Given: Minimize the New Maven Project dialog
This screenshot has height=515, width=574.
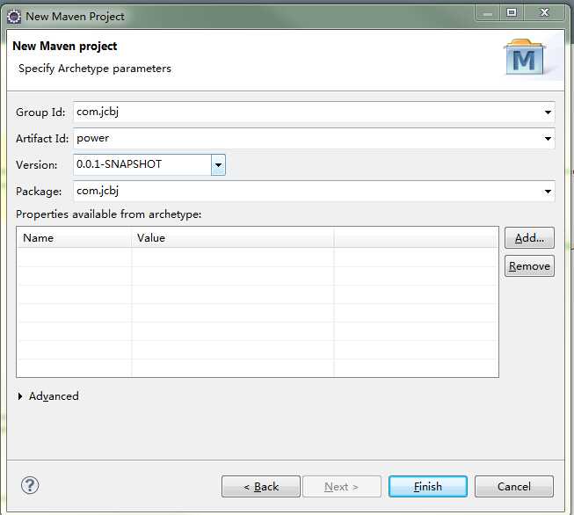Looking at the screenshot, I should pos(487,13).
